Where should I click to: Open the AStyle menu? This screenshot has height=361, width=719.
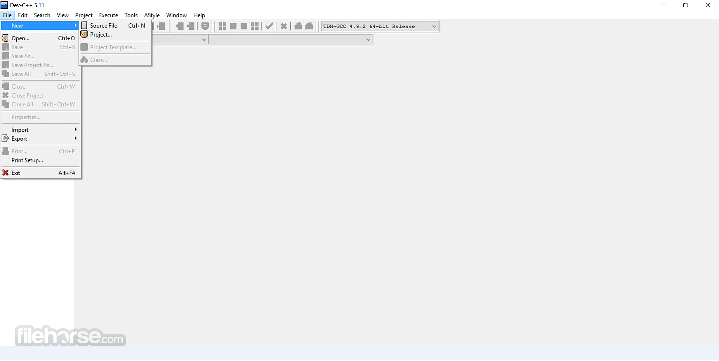pyautogui.click(x=152, y=15)
